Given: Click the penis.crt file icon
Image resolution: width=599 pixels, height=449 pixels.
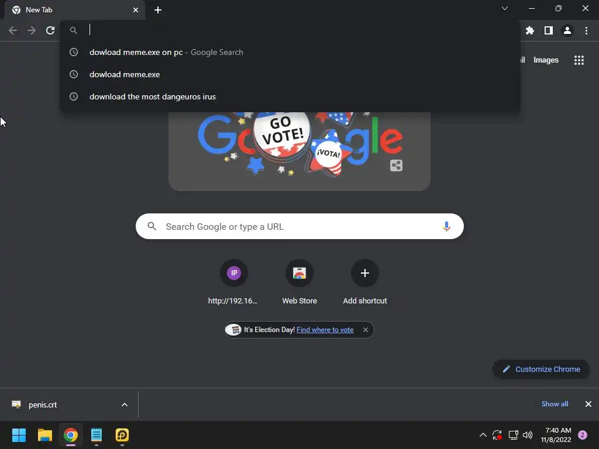Looking at the screenshot, I should click(x=16, y=405).
